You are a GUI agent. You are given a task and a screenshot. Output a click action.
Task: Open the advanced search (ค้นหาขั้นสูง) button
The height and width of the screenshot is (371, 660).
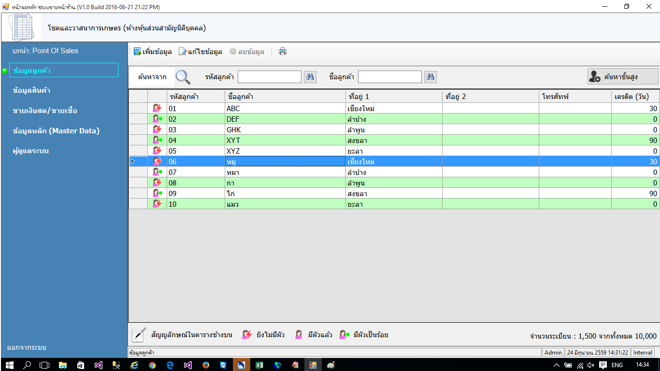click(x=623, y=77)
